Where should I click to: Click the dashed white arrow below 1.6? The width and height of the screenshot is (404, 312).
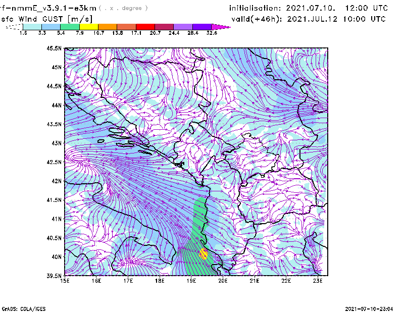[x=14, y=27]
